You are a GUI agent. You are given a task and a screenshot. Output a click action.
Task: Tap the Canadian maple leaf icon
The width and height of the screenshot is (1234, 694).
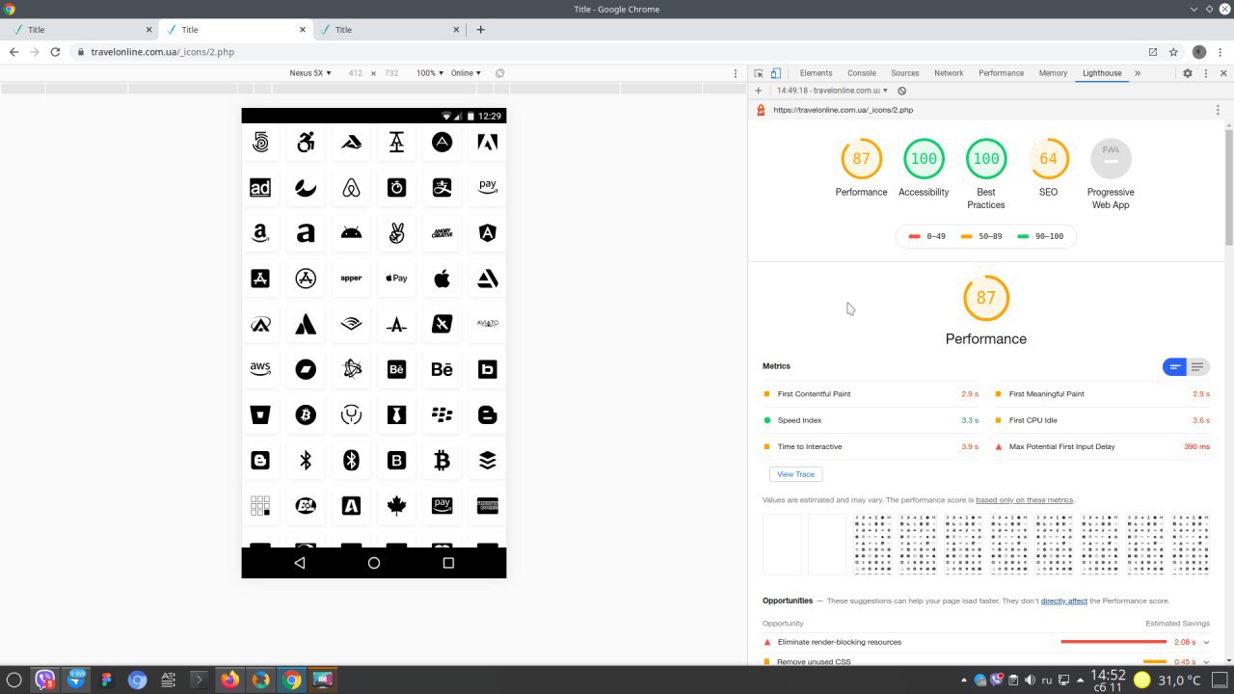(x=396, y=505)
